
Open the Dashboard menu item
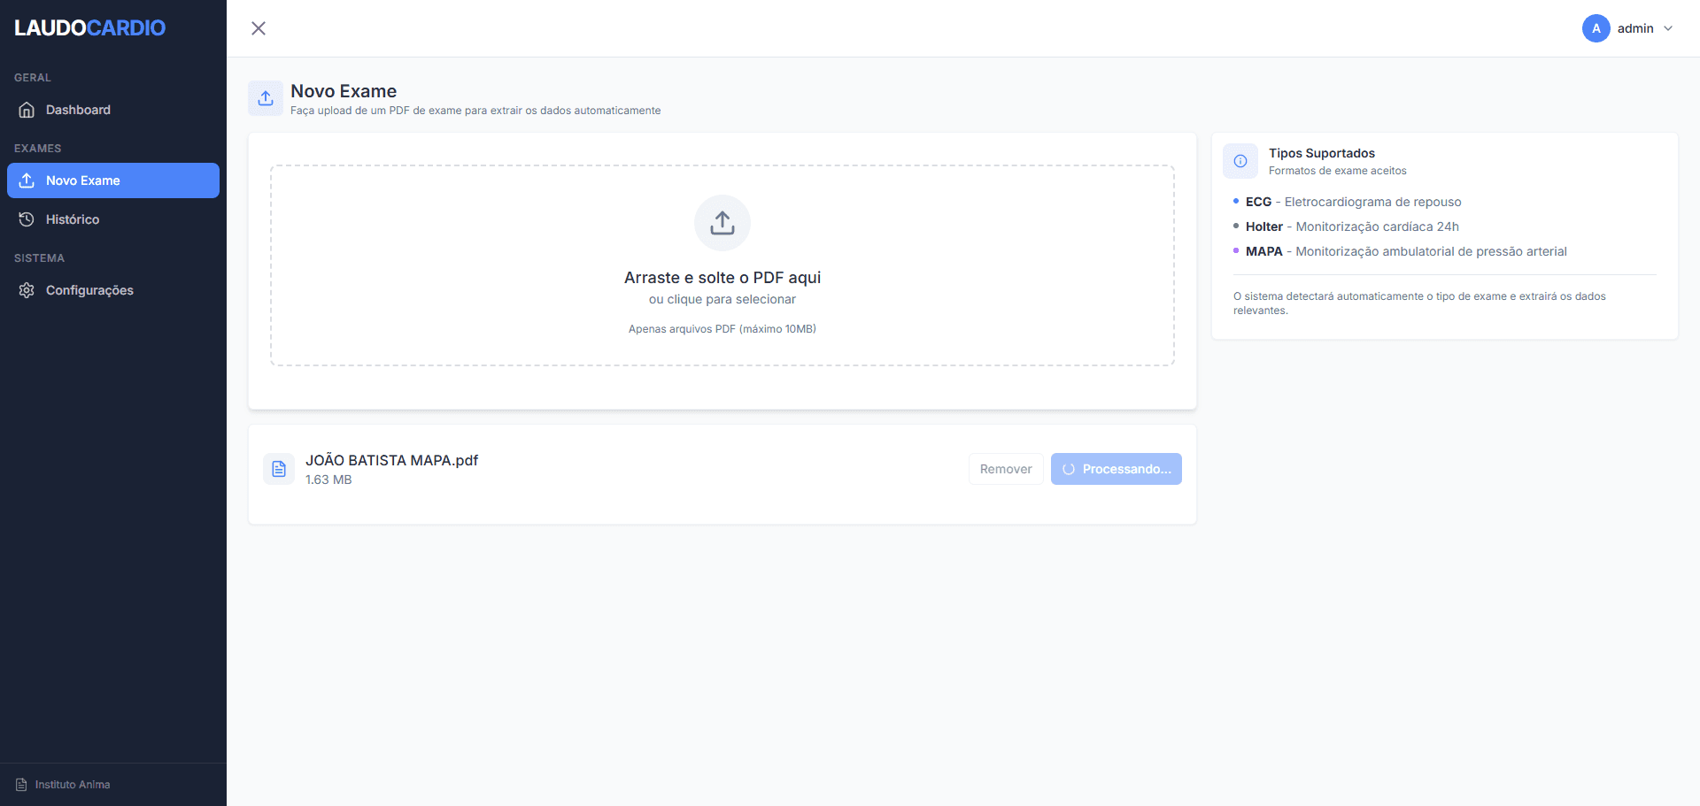(78, 110)
